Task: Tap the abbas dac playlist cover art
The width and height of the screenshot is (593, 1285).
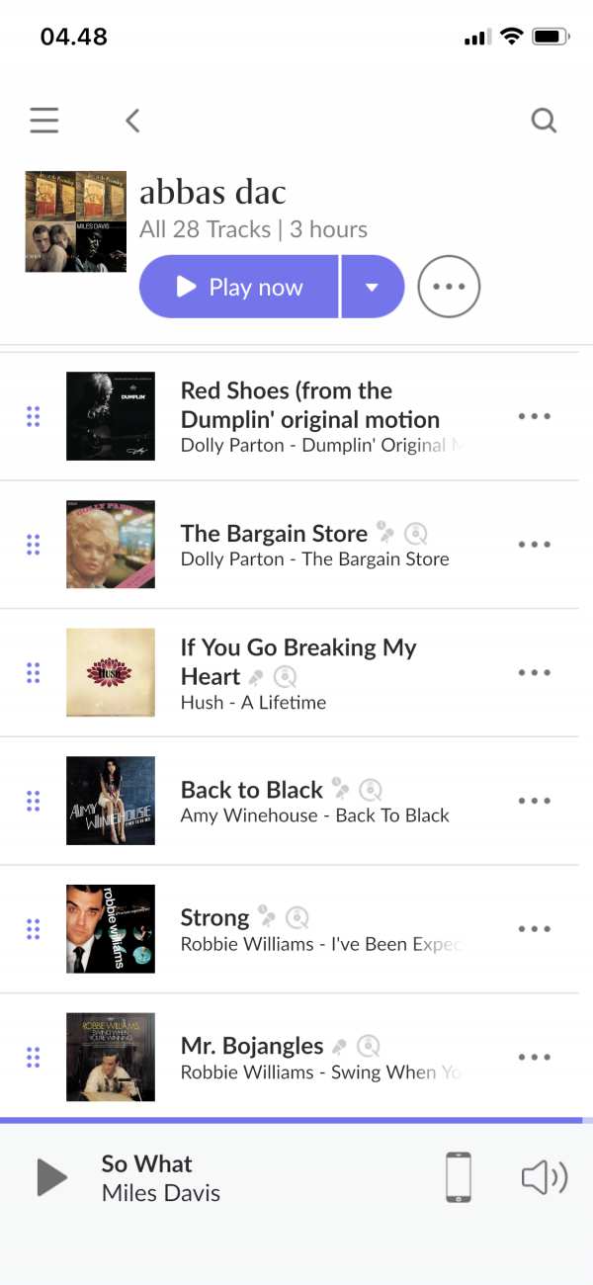Action: [76, 221]
